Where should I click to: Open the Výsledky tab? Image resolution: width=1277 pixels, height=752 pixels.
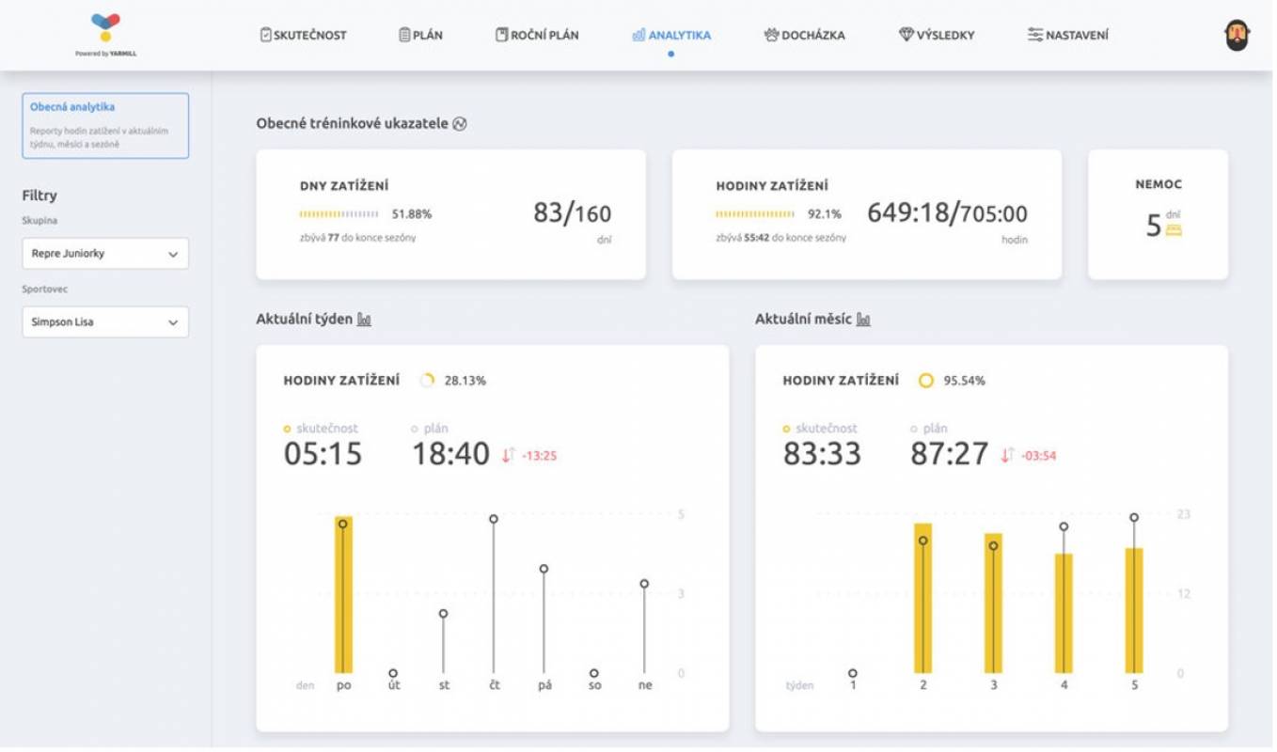(937, 36)
